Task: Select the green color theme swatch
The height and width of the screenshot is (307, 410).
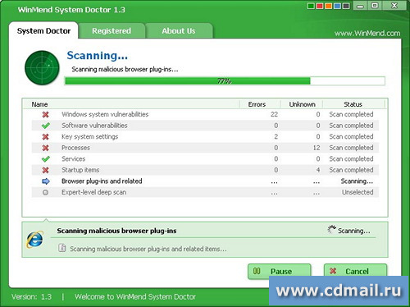Action: [311, 6]
